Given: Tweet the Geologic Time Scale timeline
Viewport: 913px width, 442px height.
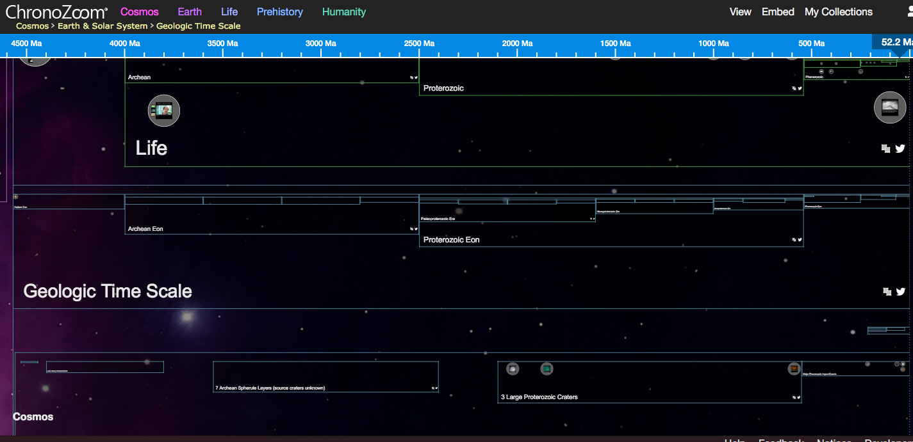Looking at the screenshot, I should (900, 292).
